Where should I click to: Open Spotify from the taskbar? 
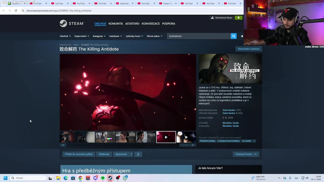point(103,178)
